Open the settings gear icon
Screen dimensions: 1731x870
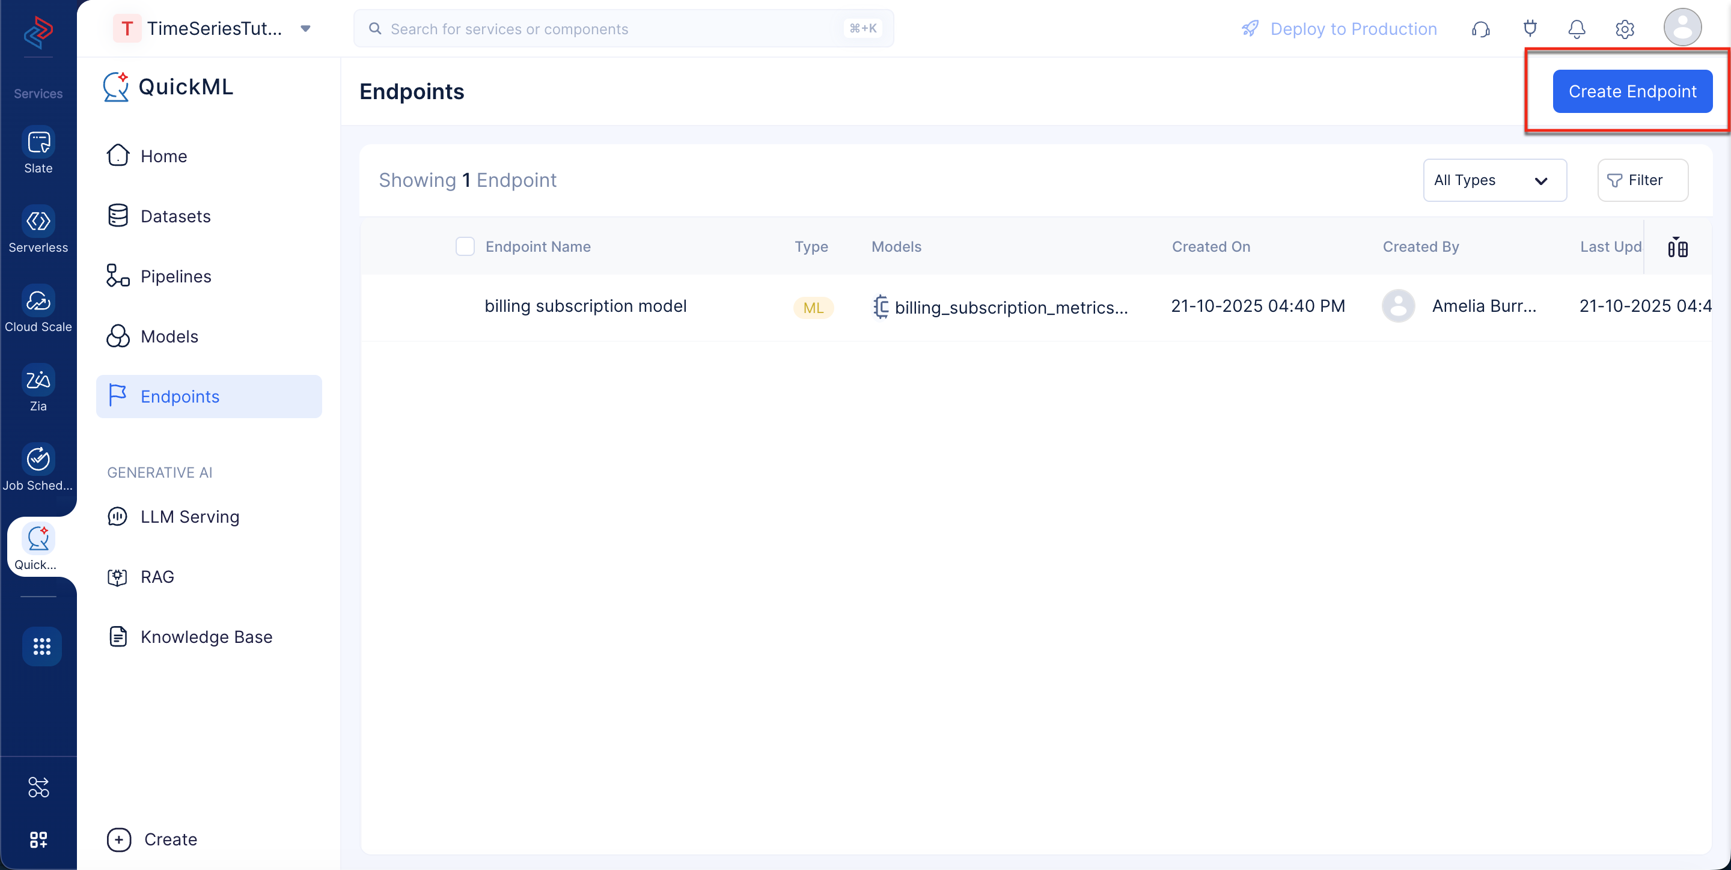point(1624,29)
